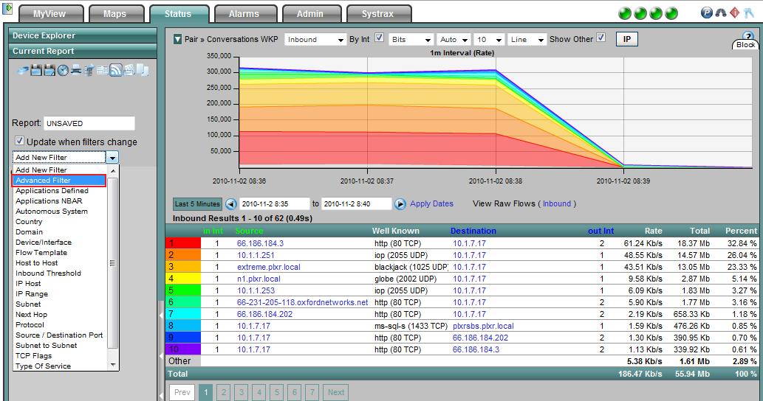Switch to the Systrax tab
The image size is (763, 401).
[379, 14]
